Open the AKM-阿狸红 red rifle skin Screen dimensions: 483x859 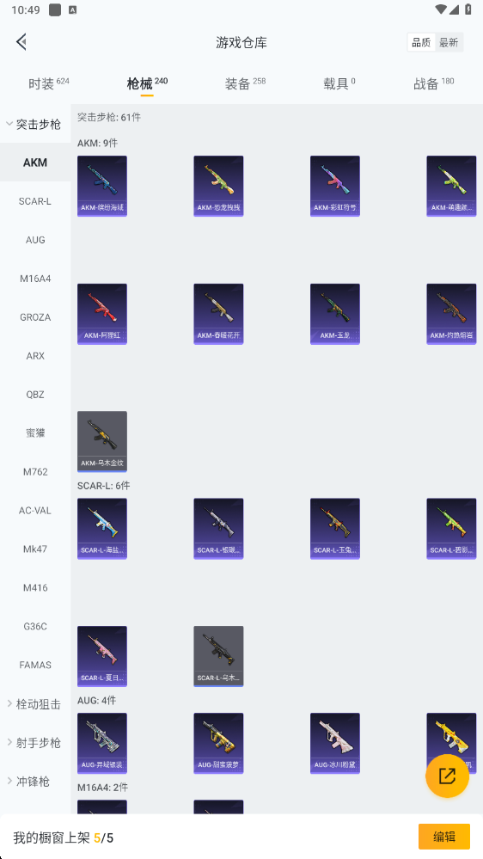click(x=102, y=314)
